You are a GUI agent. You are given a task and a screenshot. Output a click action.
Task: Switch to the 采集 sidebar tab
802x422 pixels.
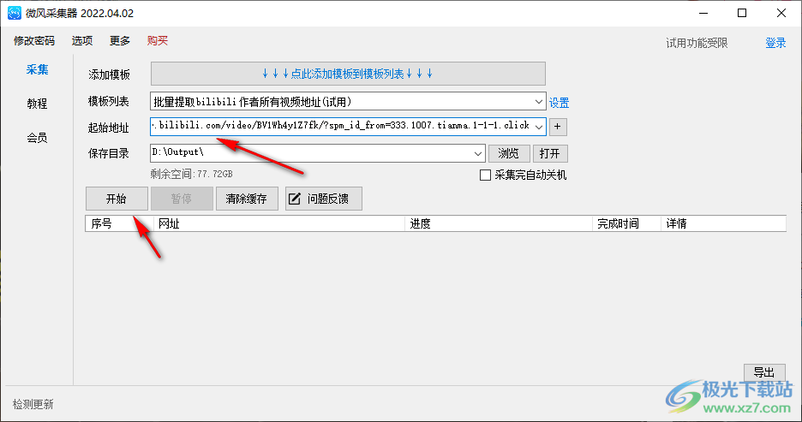[38, 69]
